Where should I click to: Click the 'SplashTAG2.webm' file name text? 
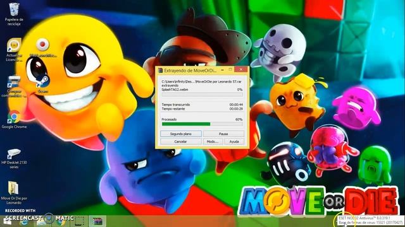point(175,90)
